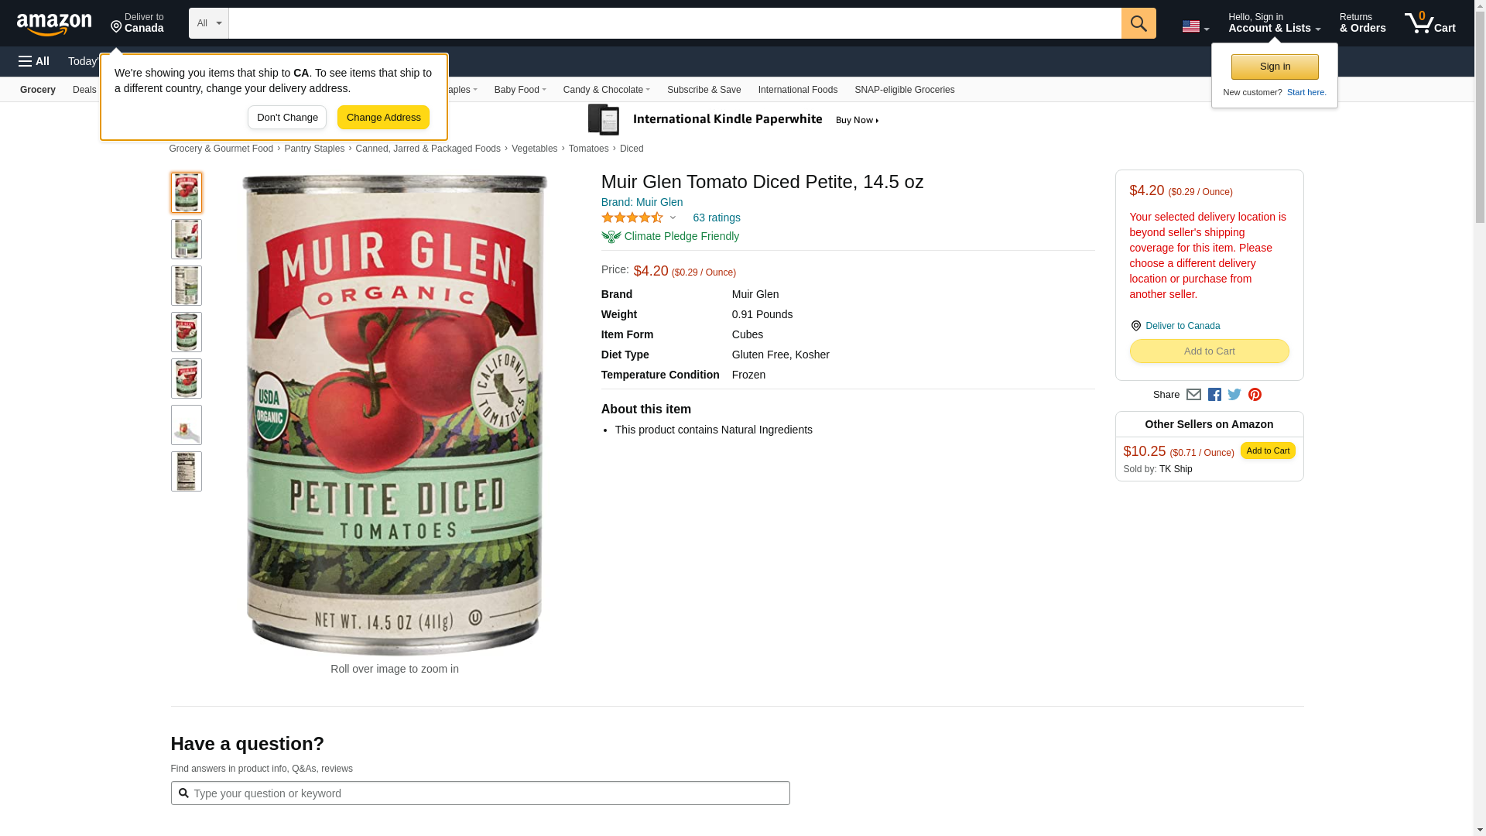
Task: Select the nutrition facts label thumbnail
Action: [x=187, y=471]
